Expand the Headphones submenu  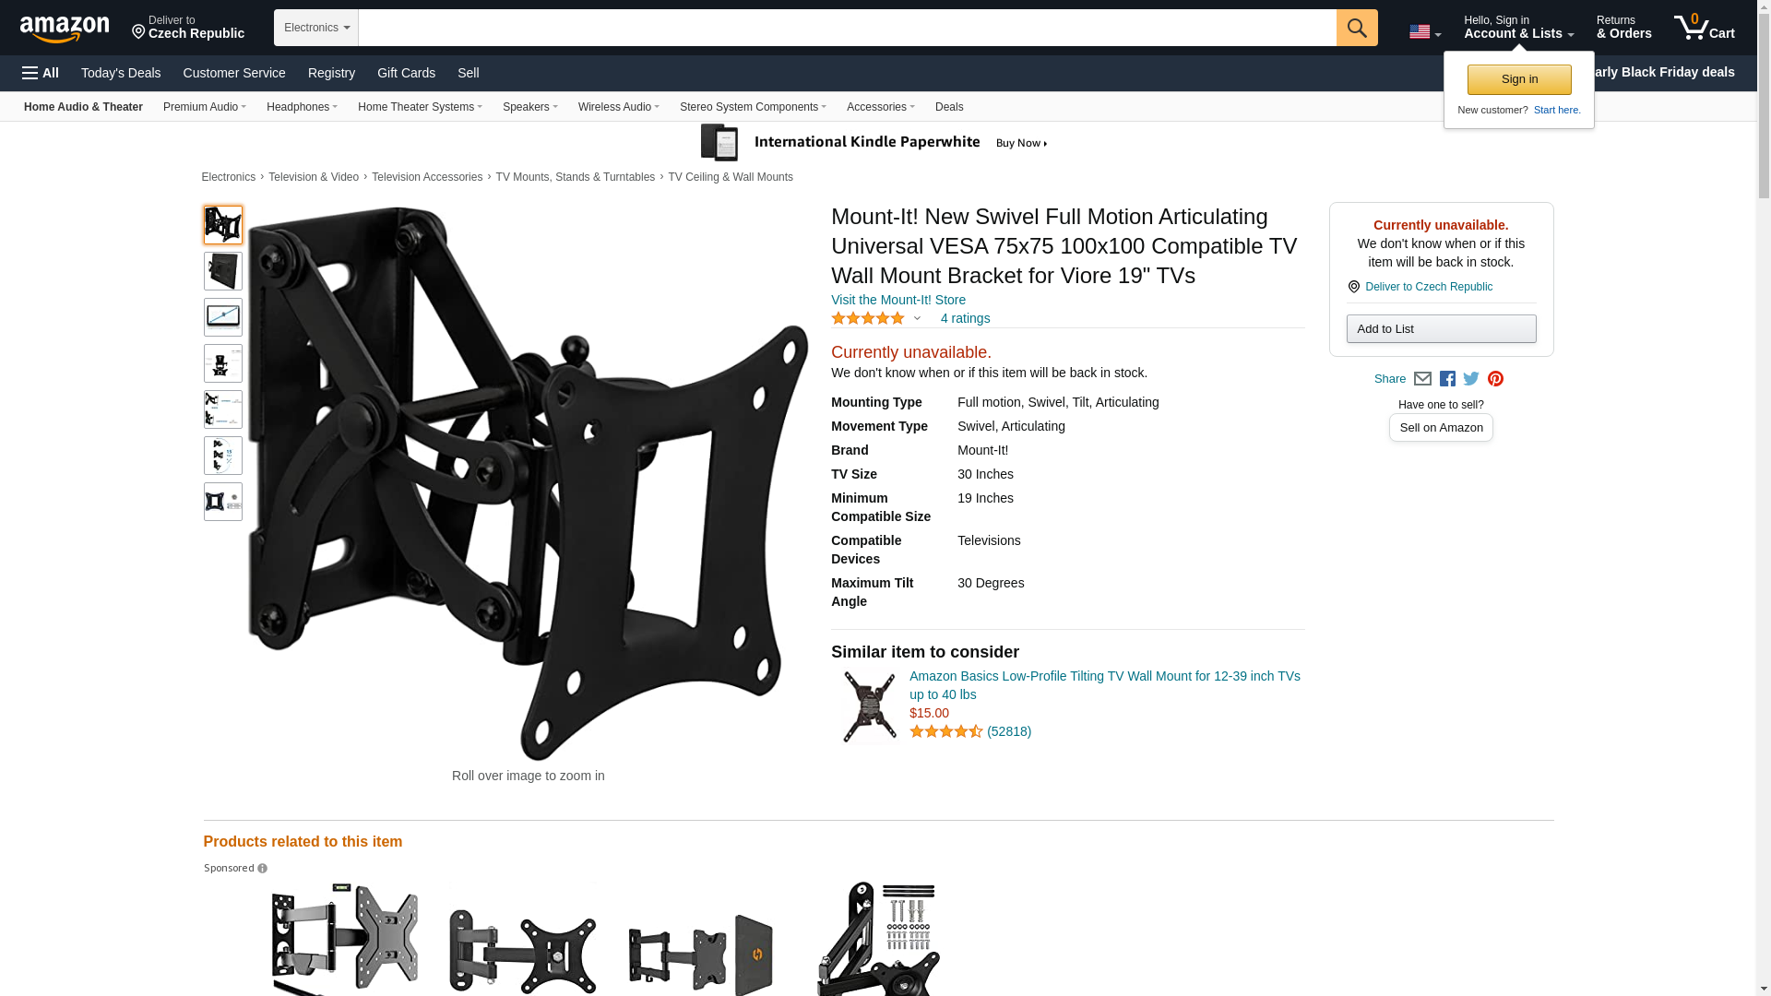click(x=302, y=107)
